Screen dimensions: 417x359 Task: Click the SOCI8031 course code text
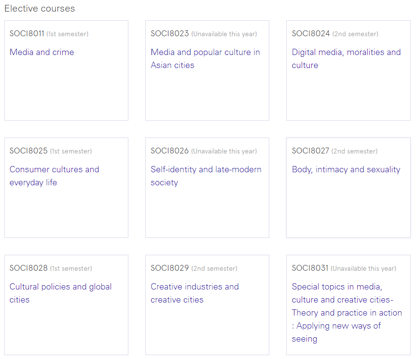click(310, 268)
